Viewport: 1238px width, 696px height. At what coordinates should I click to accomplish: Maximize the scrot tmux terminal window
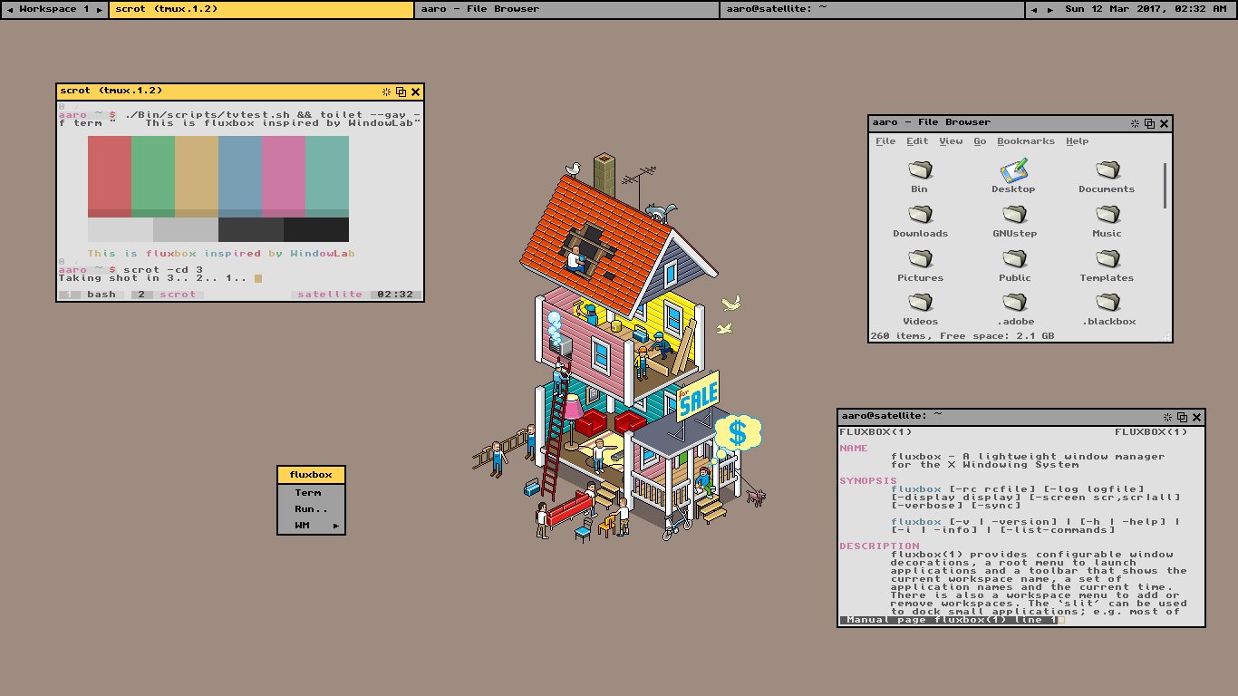click(x=401, y=92)
